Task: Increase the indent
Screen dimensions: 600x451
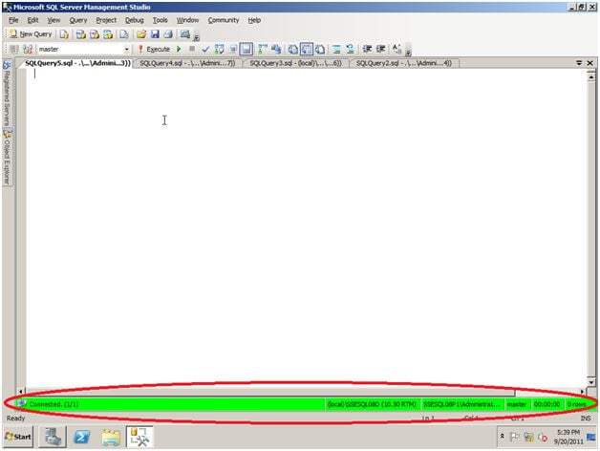Action: coord(381,49)
